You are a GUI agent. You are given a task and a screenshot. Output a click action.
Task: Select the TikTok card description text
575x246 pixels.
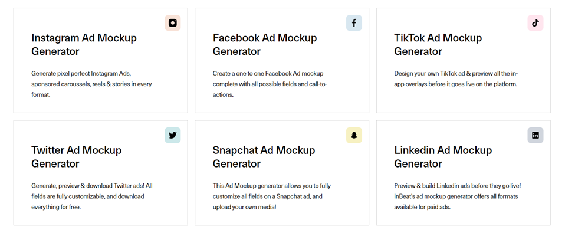(x=456, y=78)
